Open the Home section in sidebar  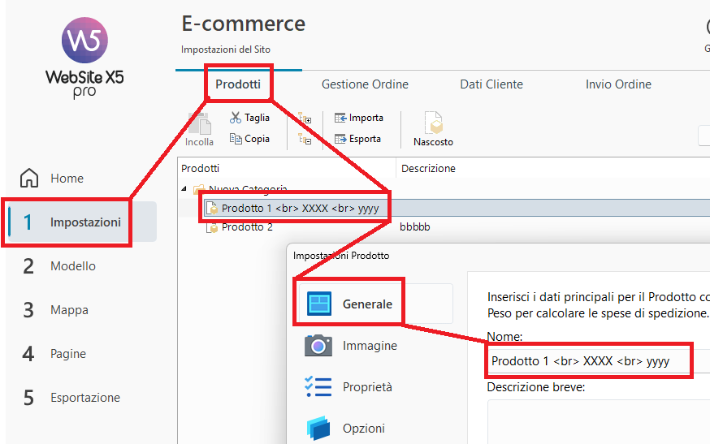pyautogui.click(x=66, y=179)
